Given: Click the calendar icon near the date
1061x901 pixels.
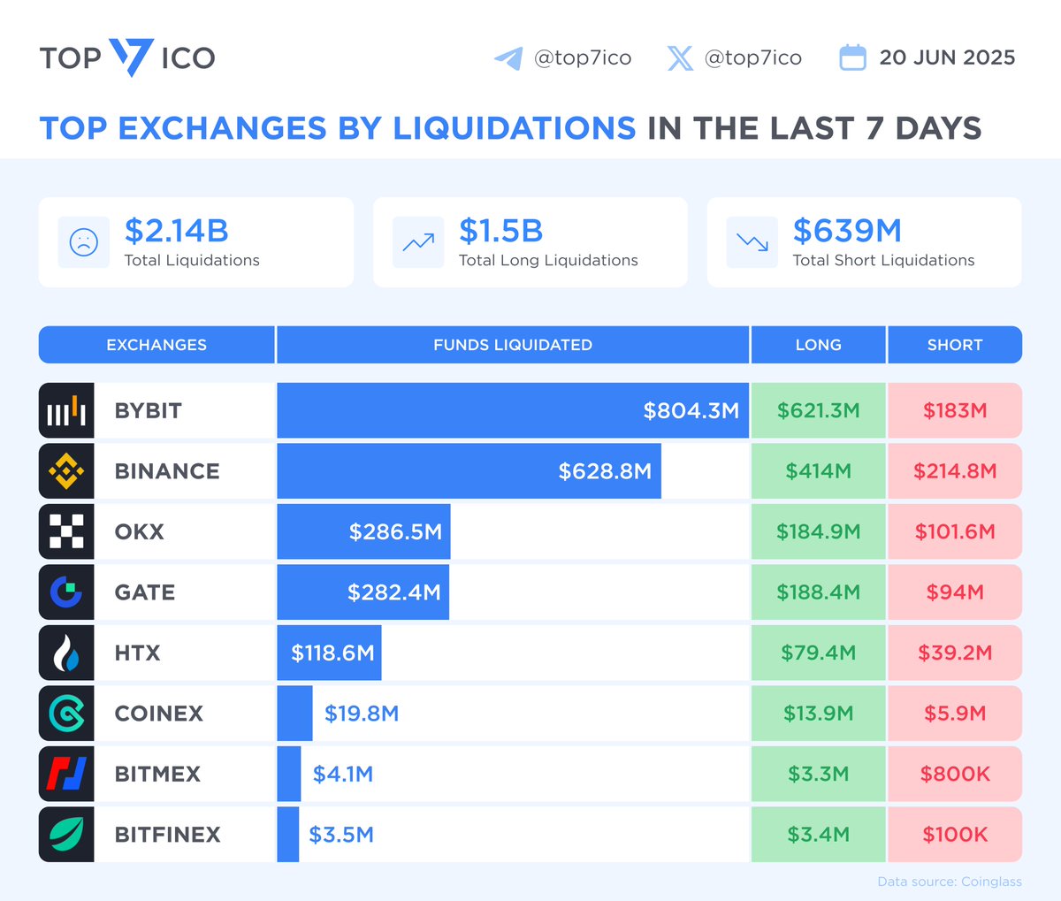Looking at the screenshot, I should pyautogui.click(x=852, y=57).
